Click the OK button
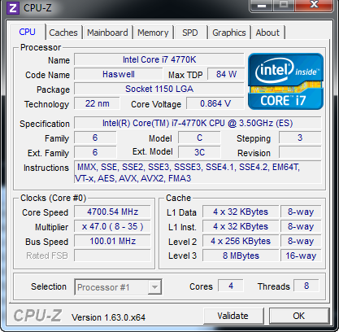The image size is (339, 332). [x=298, y=316]
